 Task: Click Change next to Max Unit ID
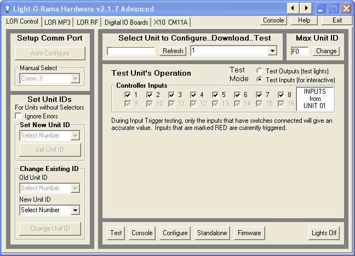327,51
